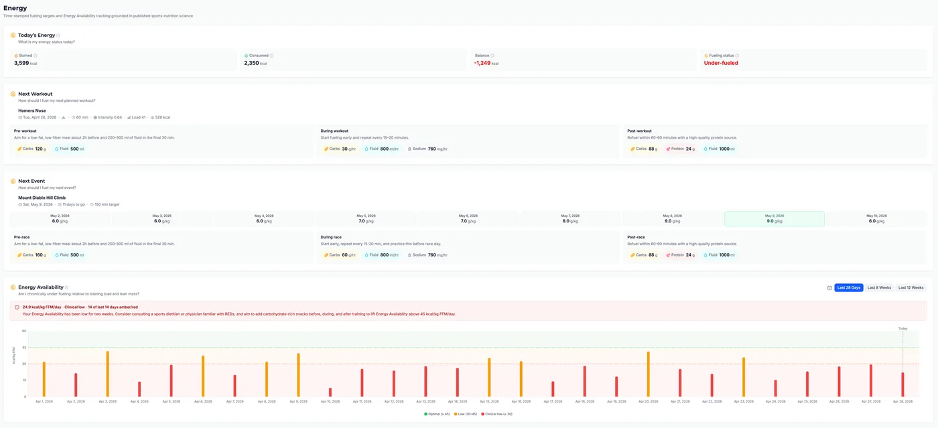
Task: Click the 3,599 kcal burned value
Action: click(x=25, y=63)
